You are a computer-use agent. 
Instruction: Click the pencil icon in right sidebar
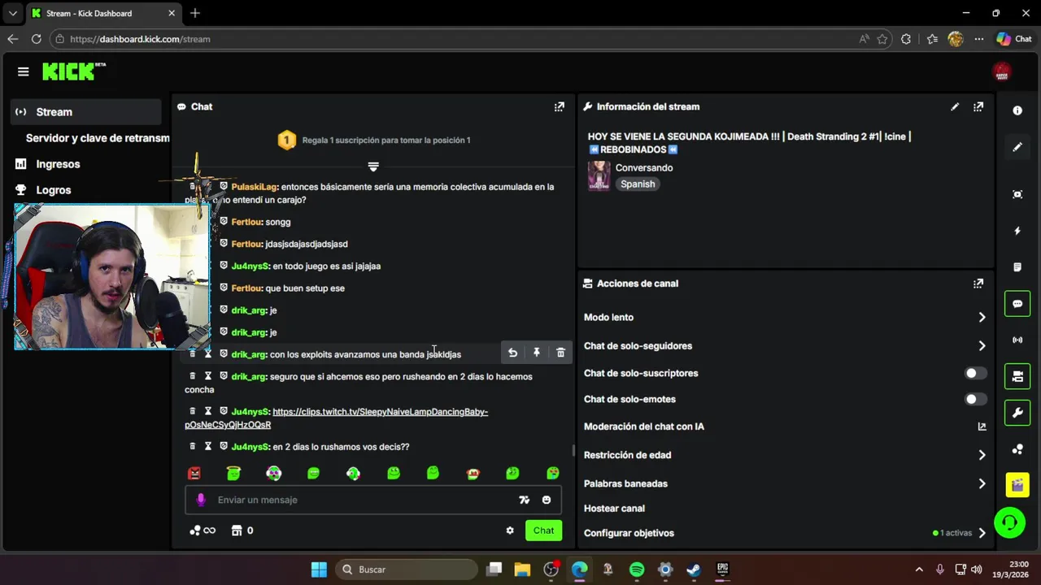pyautogui.click(x=1017, y=147)
